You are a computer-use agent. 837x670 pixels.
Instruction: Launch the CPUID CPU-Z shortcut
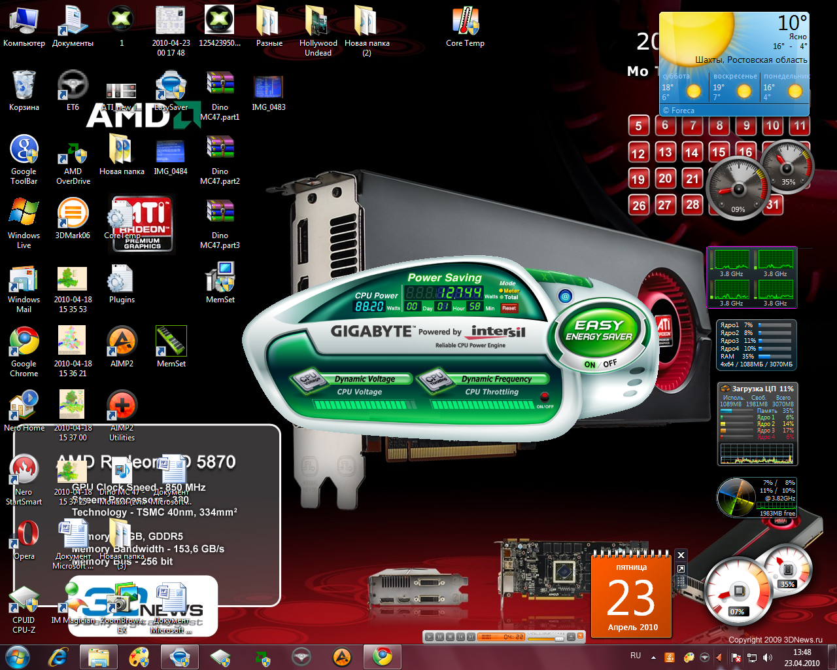(24, 608)
